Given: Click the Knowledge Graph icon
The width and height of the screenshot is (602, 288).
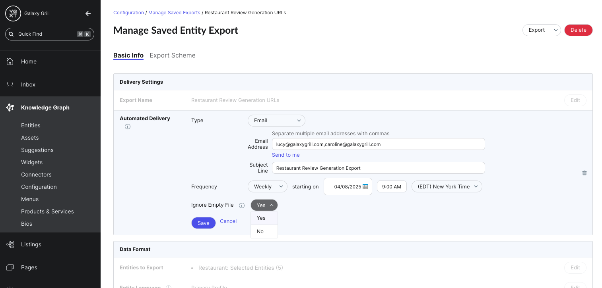Looking at the screenshot, I should (10, 108).
